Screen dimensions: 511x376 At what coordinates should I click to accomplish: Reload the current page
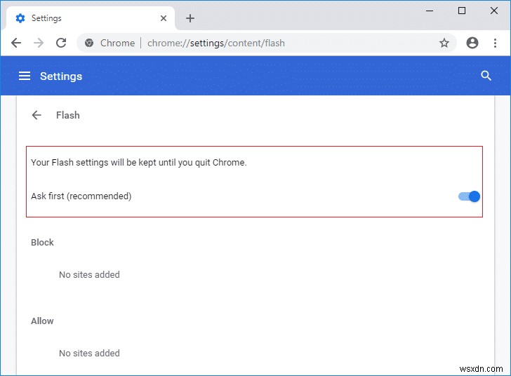tap(61, 43)
